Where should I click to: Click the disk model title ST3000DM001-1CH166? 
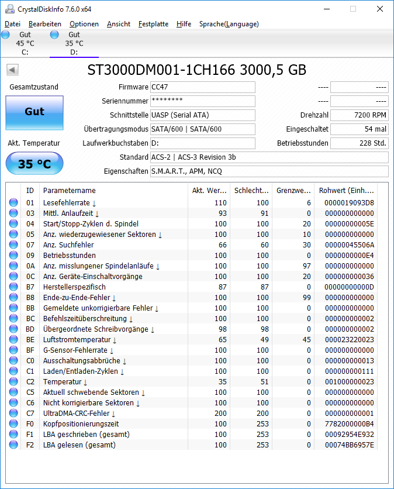coord(196,70)
